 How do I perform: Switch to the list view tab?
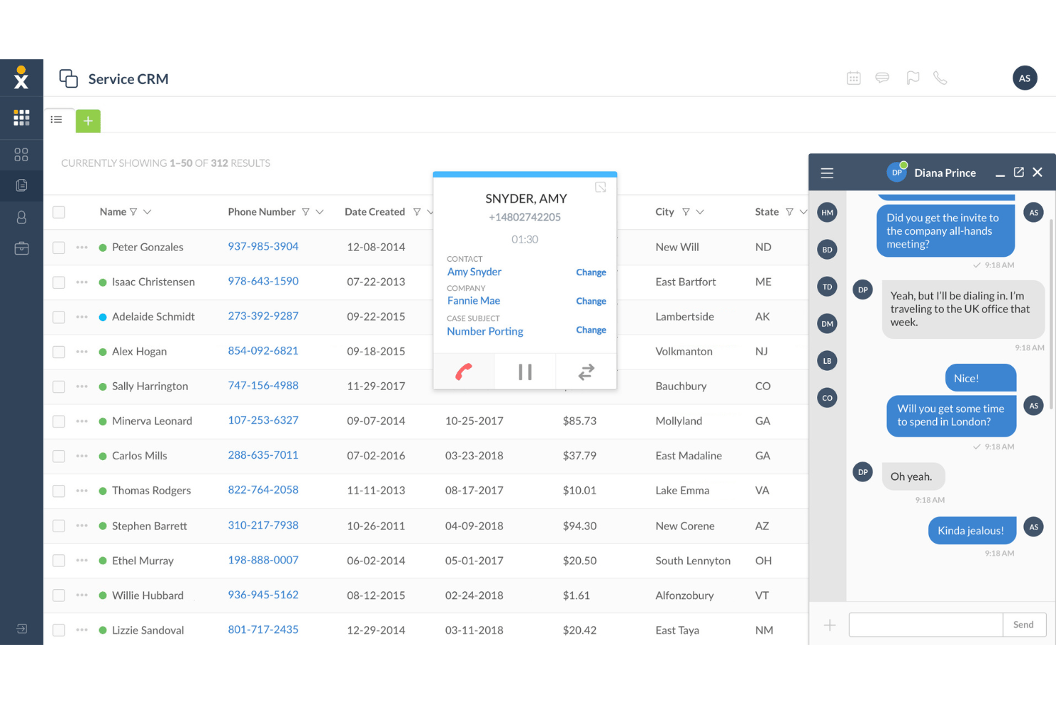click(x=56, y=120)
